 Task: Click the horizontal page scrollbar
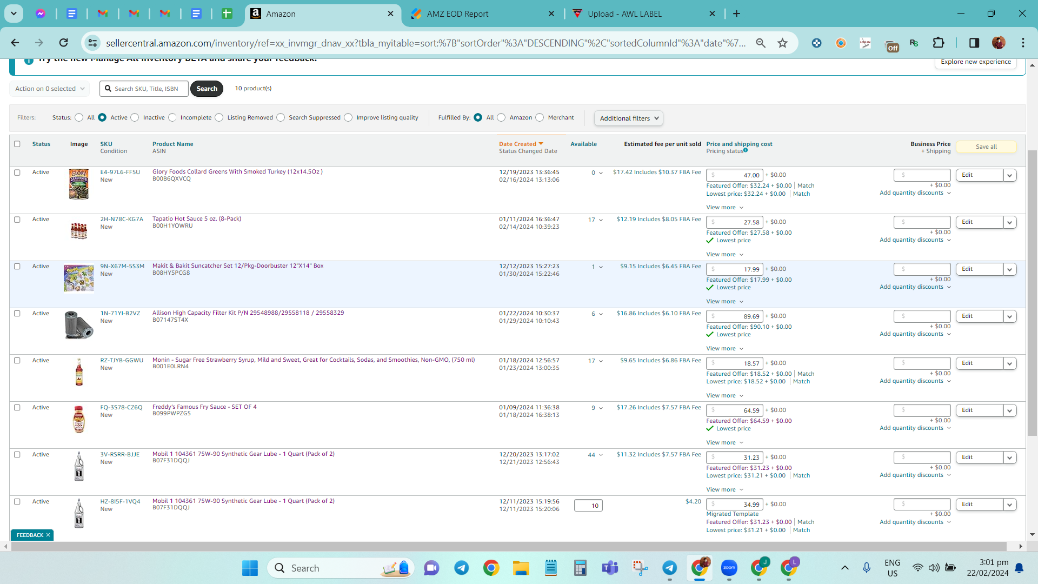pyautogui.click(x=508, y=547)
